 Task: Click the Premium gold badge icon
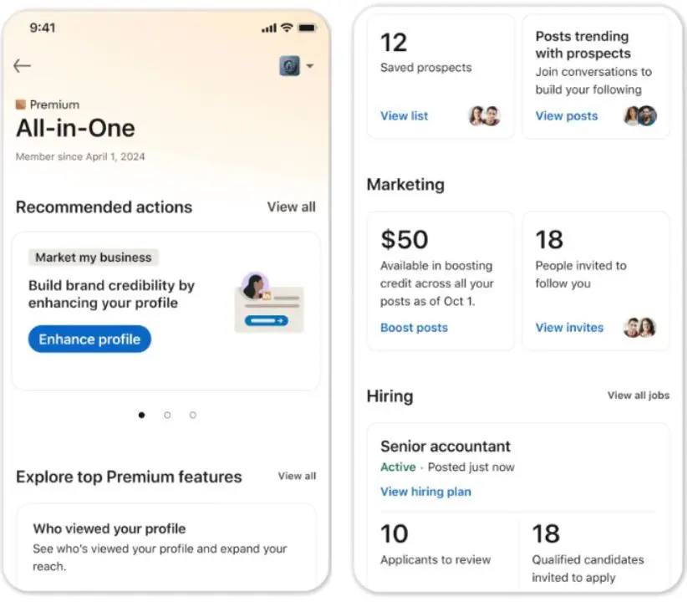pos(21,105)
